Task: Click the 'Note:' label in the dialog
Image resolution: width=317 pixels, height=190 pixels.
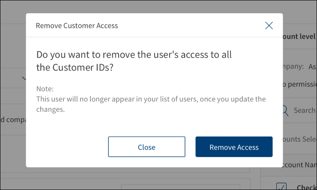Action: (x=45, y=89)
